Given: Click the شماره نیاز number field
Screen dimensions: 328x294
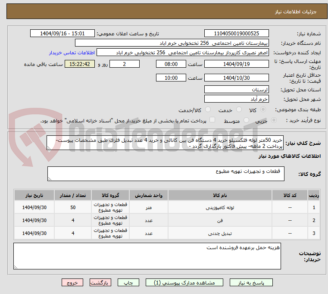Looking at the screenshot, I should 236,34.
